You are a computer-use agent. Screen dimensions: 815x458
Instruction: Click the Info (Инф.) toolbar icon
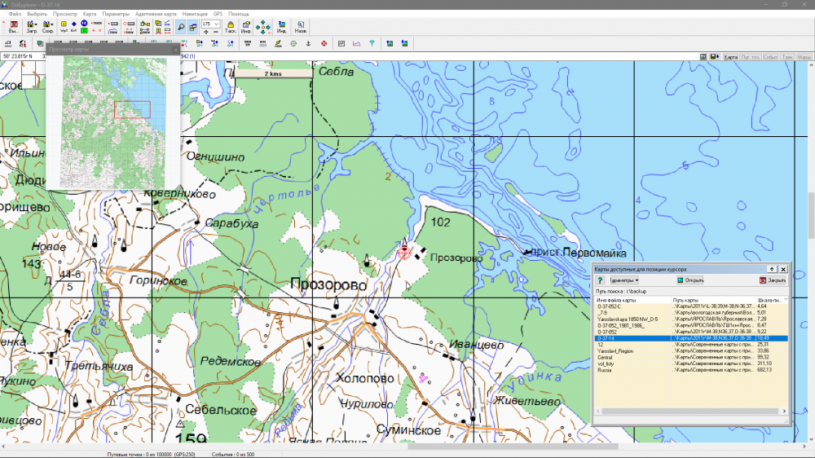245,27
